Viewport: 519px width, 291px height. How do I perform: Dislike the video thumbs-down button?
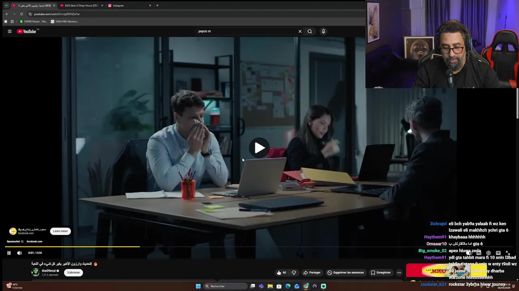tap(294, 272)
